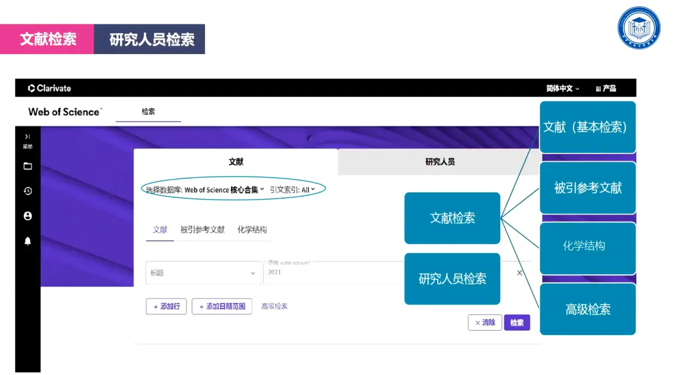Click the 高级检索 callout box
This screenshot has height=375, width=676.
[588, 309]
